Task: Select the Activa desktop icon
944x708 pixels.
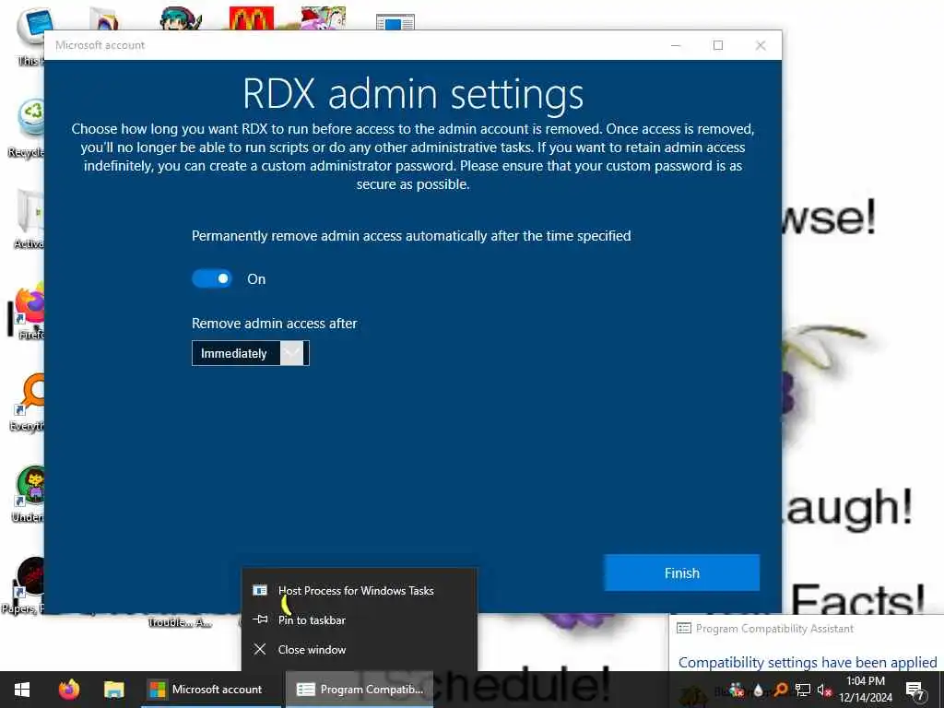Action: pyautogui.click(x=29, y=219)
